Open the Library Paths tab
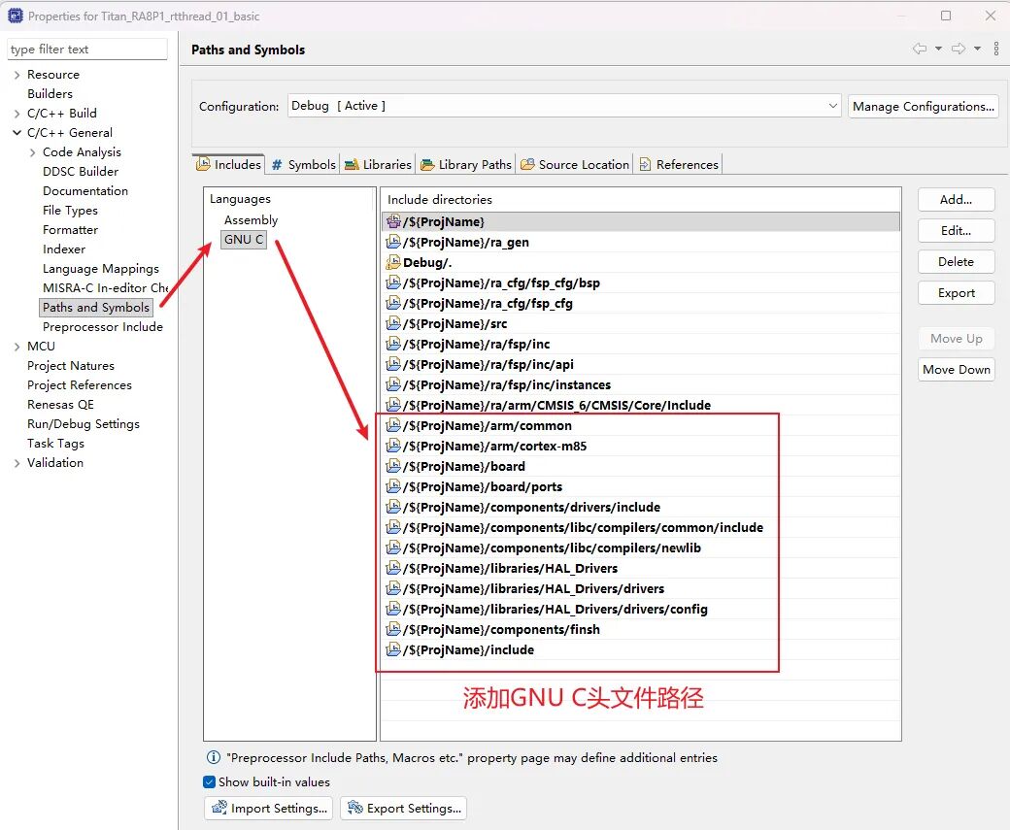Screen dimensions: 1010x830 point(466,164)
